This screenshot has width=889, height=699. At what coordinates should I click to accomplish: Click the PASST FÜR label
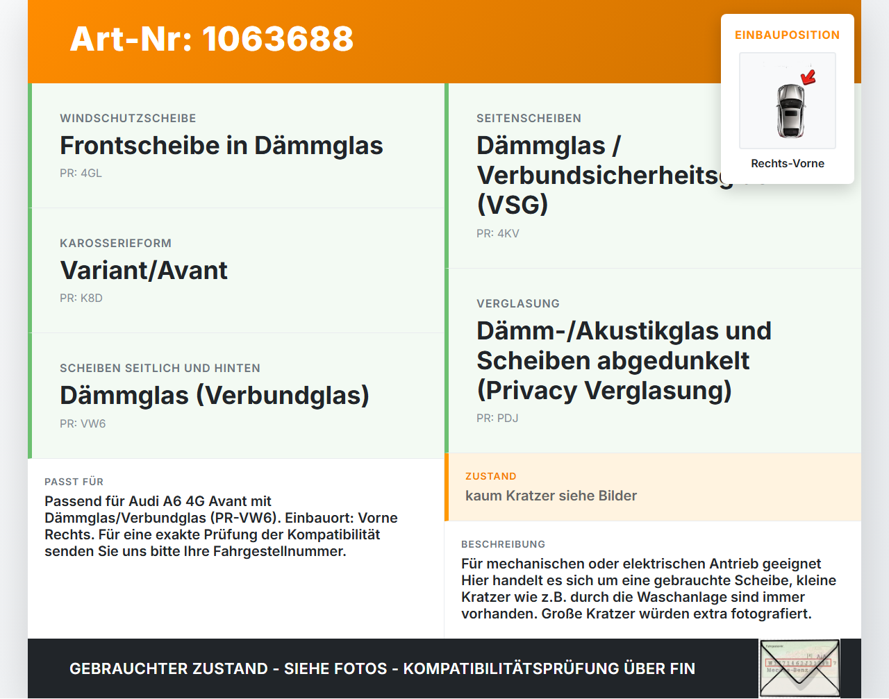[74, 482]
